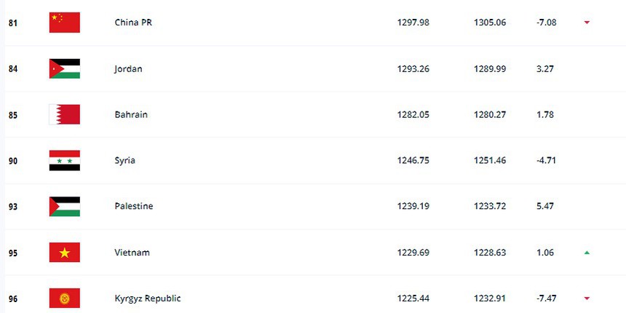Select the Bahrain team name
Screen dimensions: 626x313
(130, 114)
